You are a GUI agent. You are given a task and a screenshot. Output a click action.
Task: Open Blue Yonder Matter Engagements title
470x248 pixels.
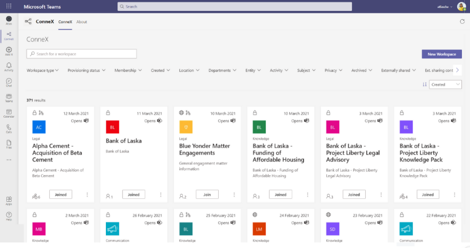(205, 149)
